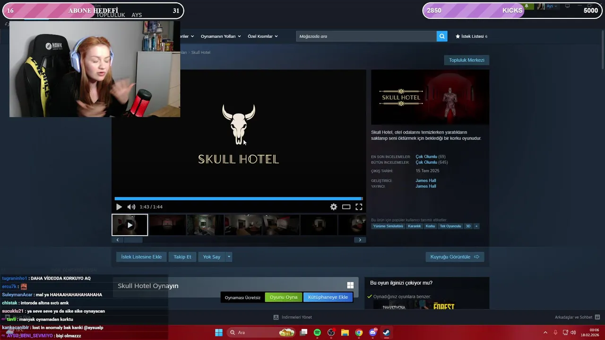The width and height of the screenshot is (605, 340).
Task: Click the Skull Hotel header capsule image
Action: (x=430, y=97)
